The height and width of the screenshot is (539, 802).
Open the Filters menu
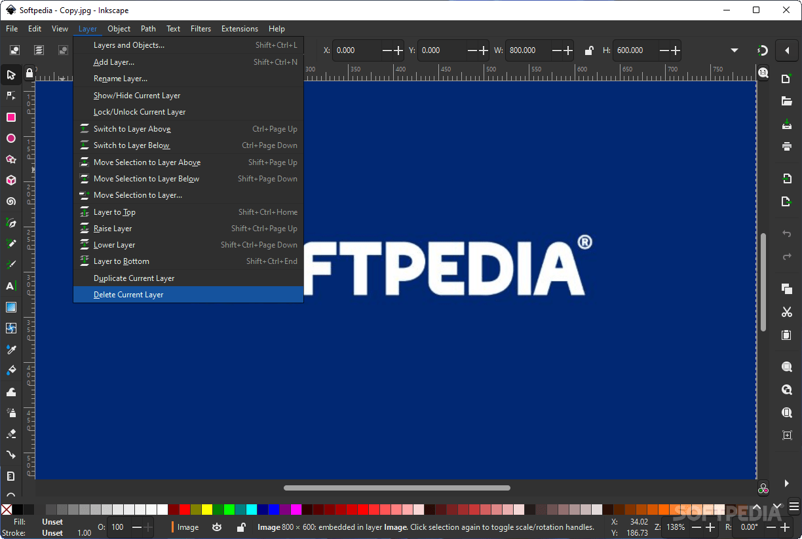(200, 28)
